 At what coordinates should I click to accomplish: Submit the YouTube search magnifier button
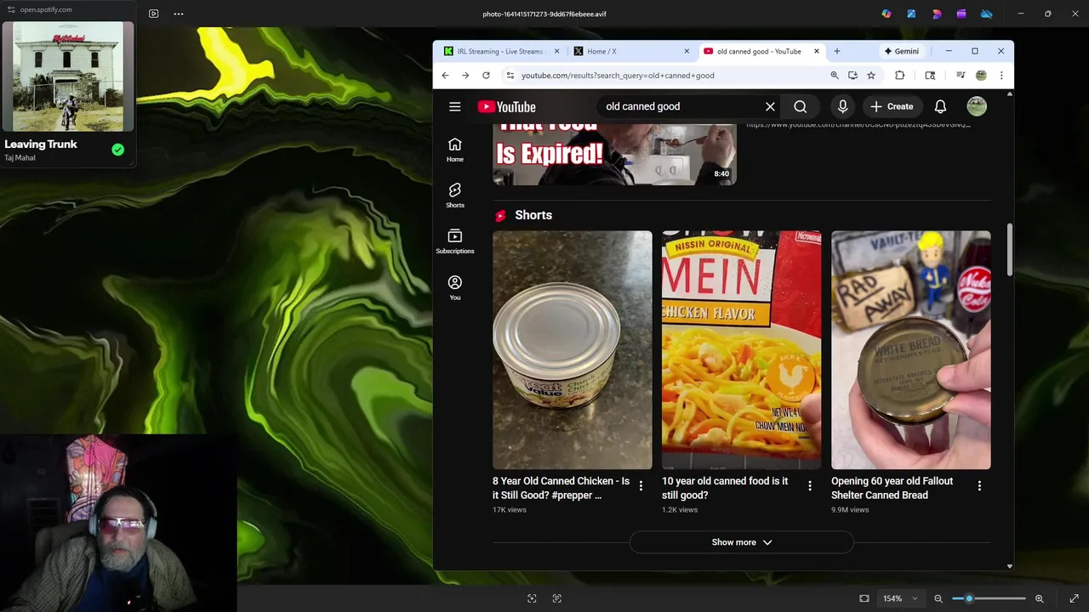(801, 107)
